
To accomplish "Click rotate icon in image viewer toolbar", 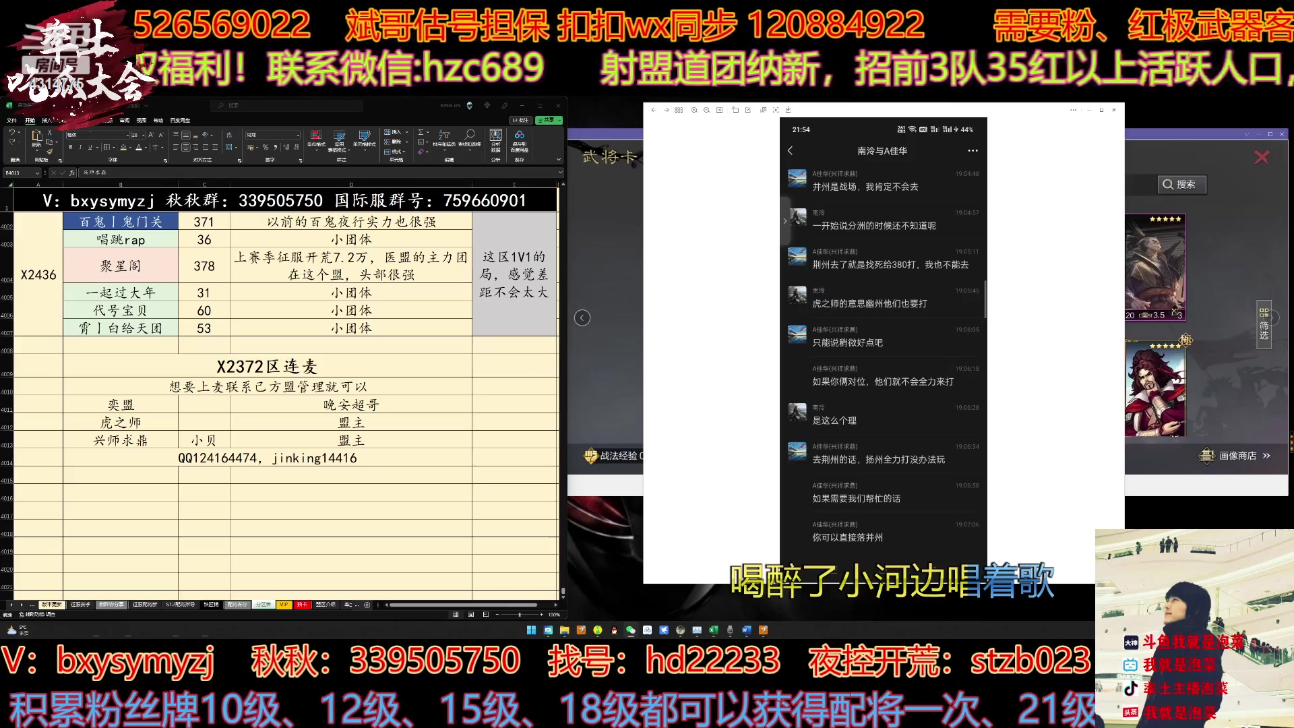I will point(735,110).
